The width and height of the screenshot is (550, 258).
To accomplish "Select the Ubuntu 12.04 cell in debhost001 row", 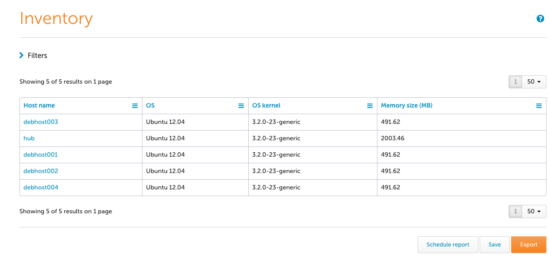I will (x=195, y=155).
